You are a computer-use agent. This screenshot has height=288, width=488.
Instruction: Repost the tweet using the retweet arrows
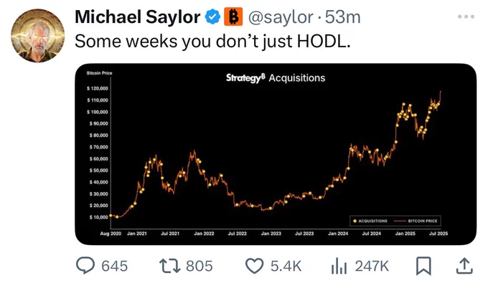169,267
